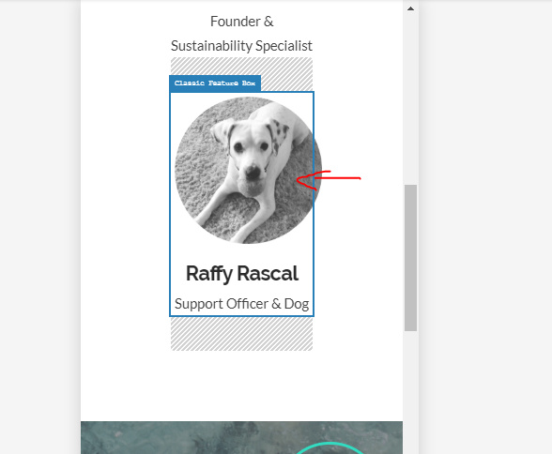Screen dimensions: 552x454
Task: Click the hatched padding above the feature box
Action: [287, 74]
